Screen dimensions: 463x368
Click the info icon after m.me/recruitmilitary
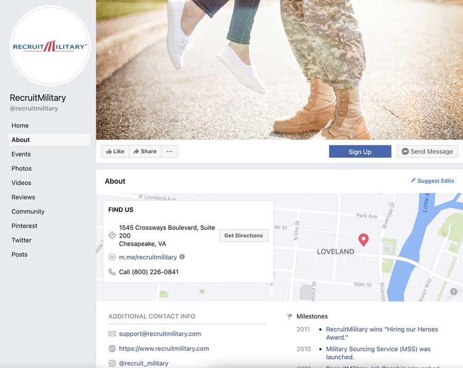pyautogui.click(x=182, y=257)
